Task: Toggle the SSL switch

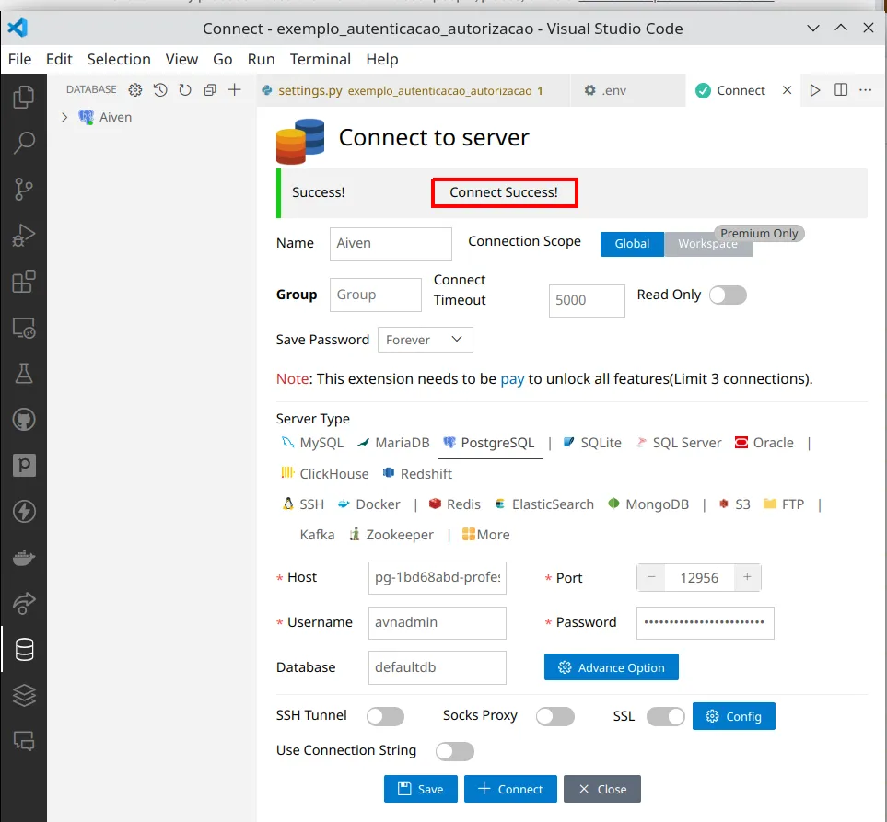Action: tap(666, 716)
